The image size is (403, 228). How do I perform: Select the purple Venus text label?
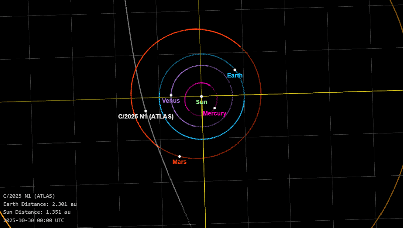coord(171,101)
